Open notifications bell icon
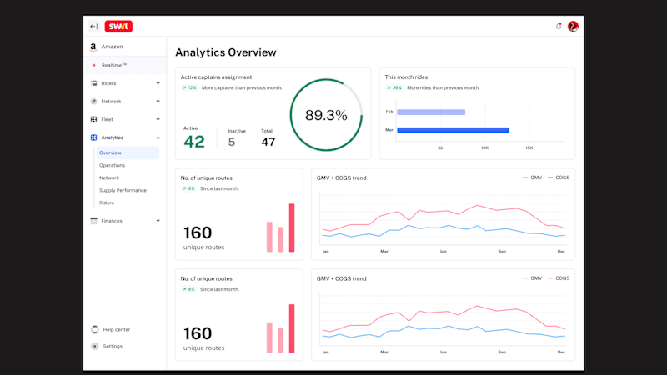The width and height of the screenshot is (667, 375). 559,27
